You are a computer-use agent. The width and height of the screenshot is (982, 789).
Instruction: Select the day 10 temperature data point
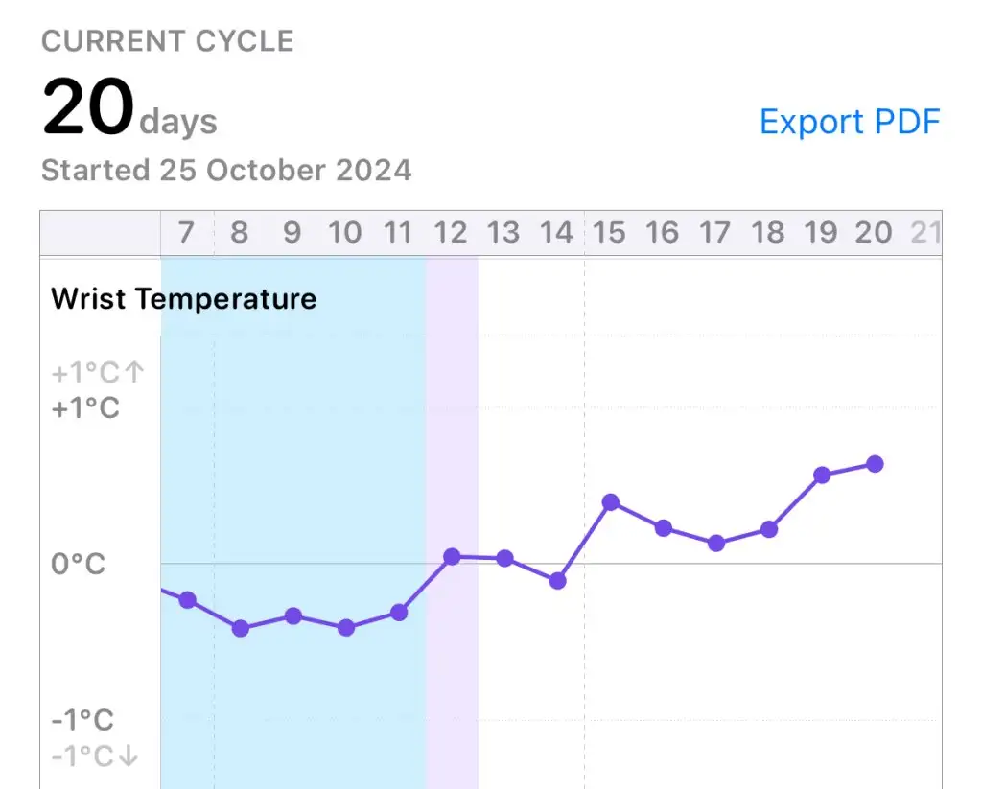(x=346, y=627)
